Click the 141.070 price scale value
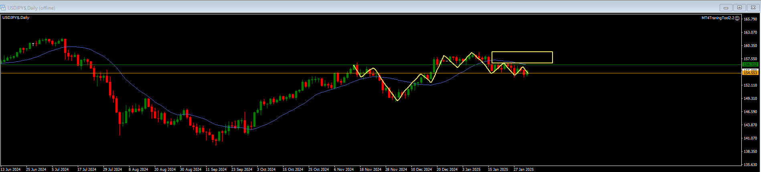 pyautogui.click(x=750, y=138)
